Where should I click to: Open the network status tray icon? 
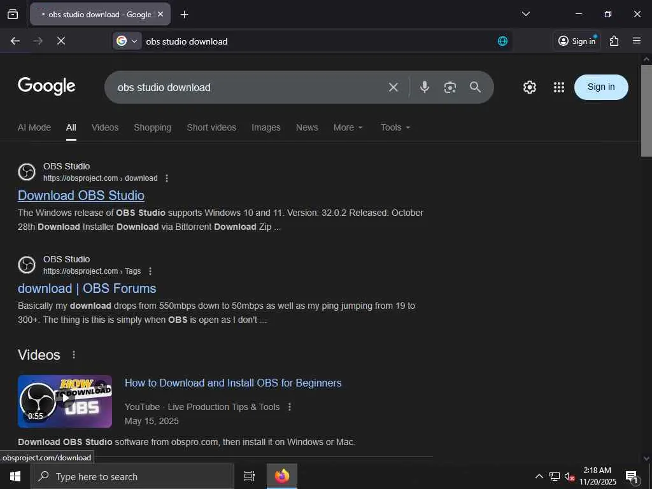point(554,476)
